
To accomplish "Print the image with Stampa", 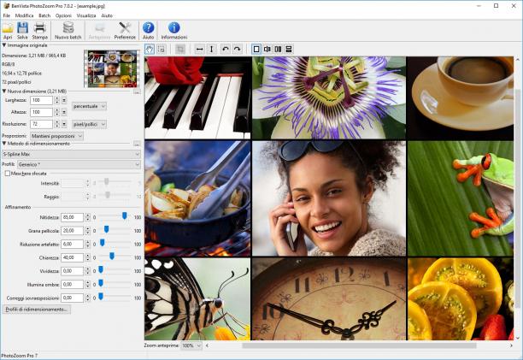I will coord(39,31).
